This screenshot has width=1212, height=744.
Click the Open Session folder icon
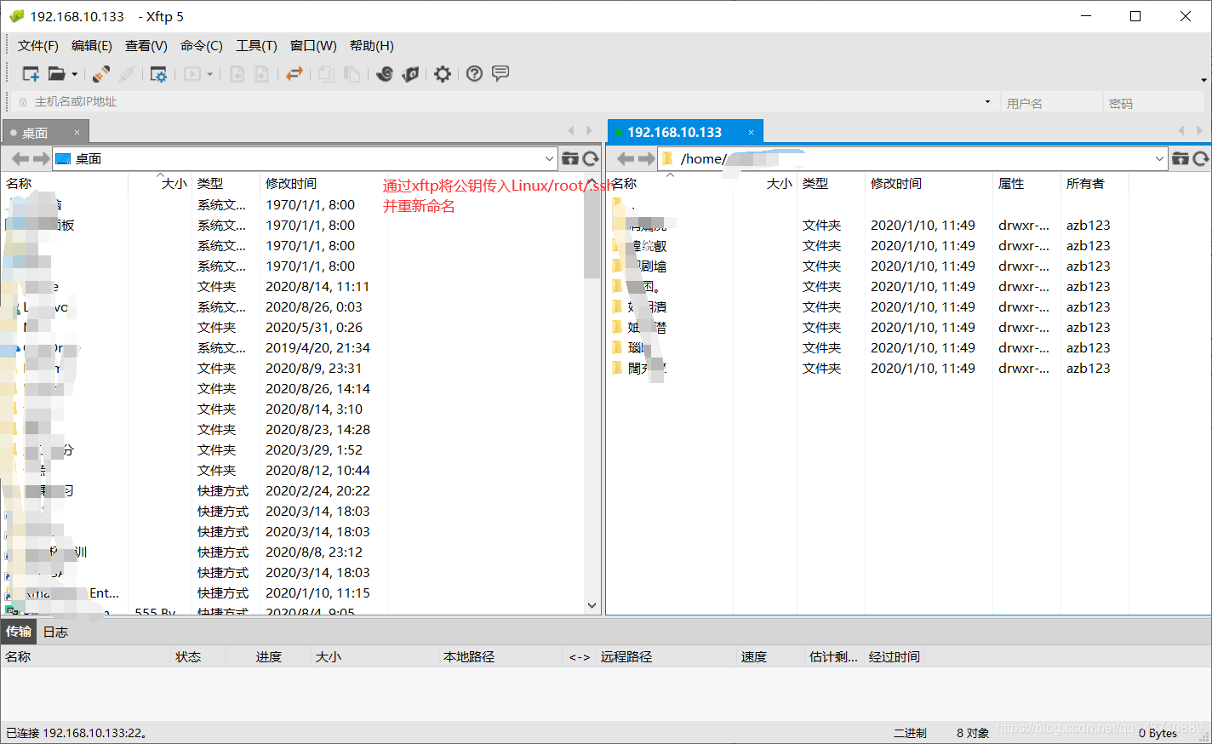point(56,74)
